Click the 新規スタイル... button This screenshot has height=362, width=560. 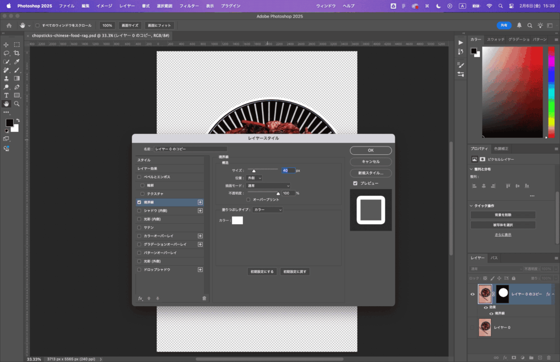tap(370, 173)
